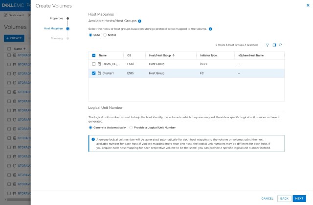
Task: Click info icon in LUN notice box
Action: tap(93, 139)
